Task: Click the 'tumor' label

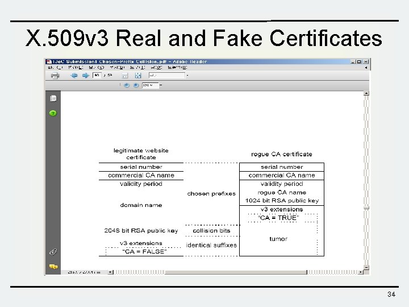Action: click(278, 239)
